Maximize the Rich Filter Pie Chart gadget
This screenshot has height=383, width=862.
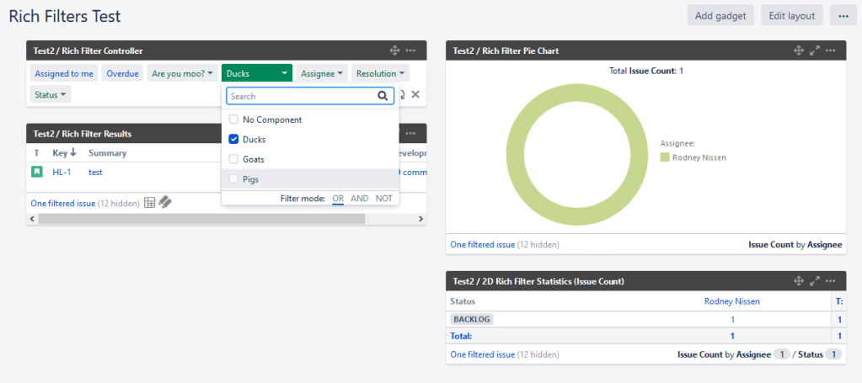815,51
